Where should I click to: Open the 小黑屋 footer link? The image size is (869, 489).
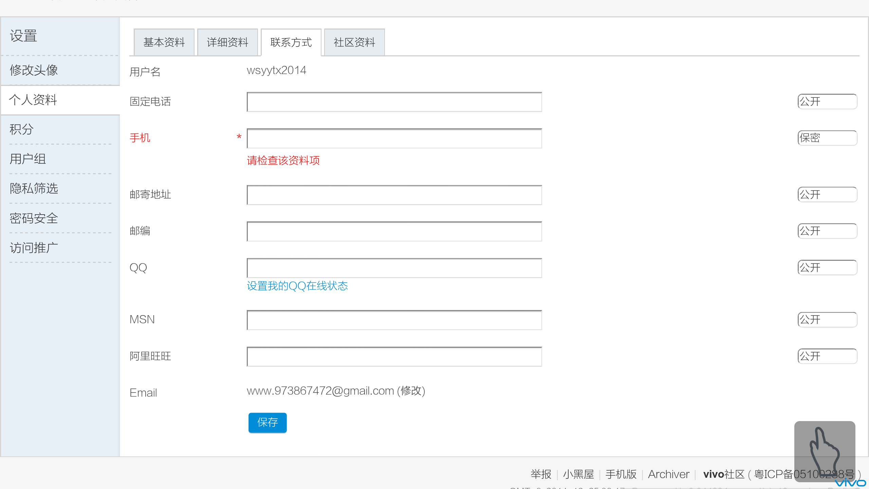(x=578, y=474)
